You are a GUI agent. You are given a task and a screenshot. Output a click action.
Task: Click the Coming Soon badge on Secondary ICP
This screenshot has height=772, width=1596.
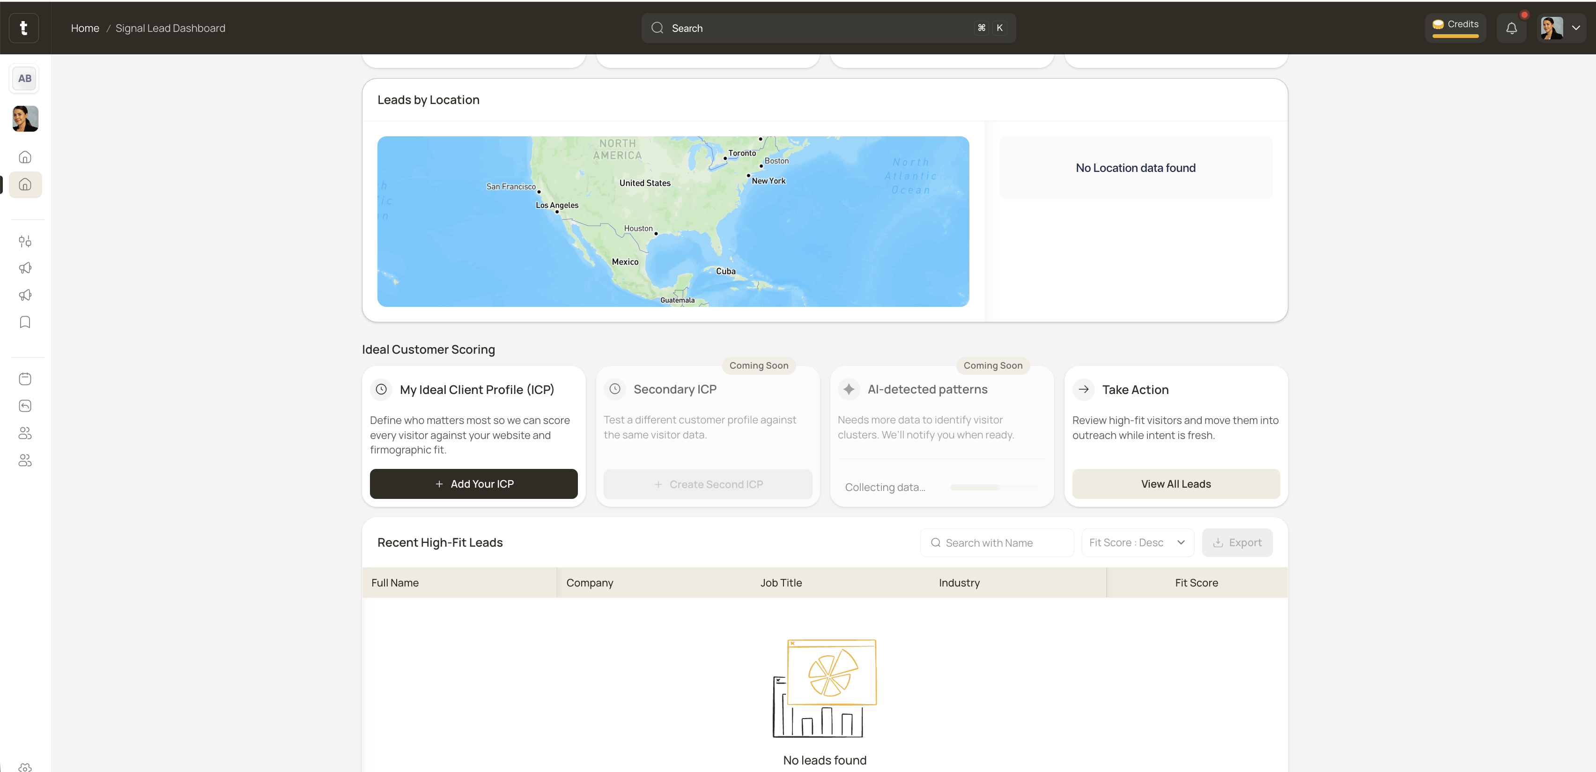point(759,365)
